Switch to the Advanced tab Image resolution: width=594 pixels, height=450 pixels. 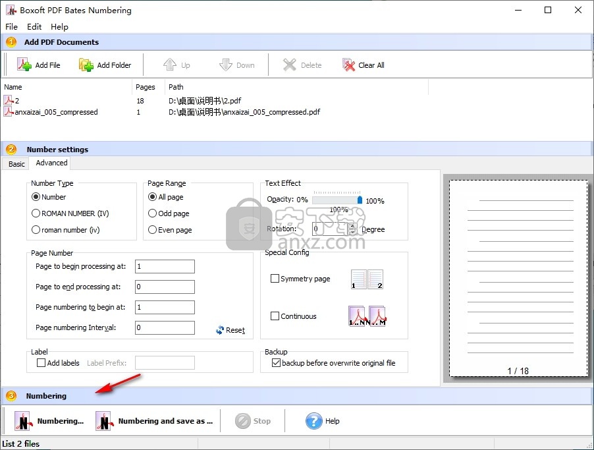click(51, 163)
